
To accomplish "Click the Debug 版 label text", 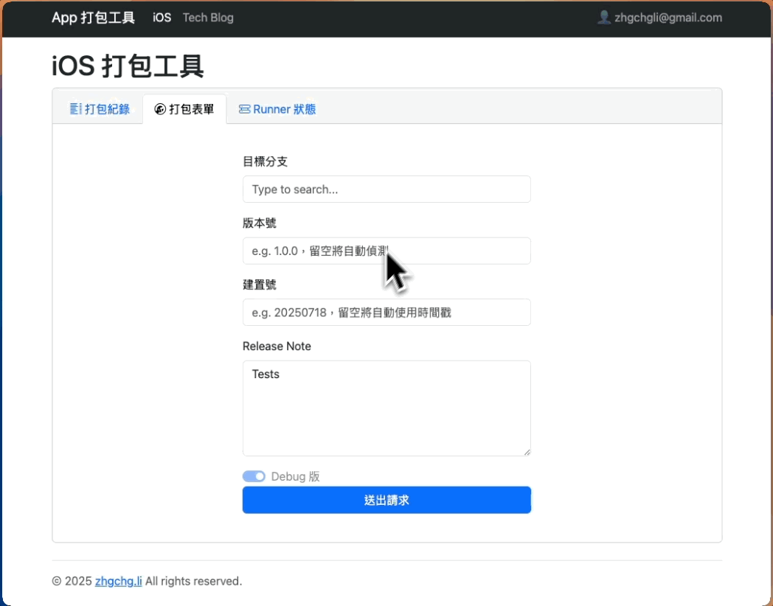I will tap(295, 476).
